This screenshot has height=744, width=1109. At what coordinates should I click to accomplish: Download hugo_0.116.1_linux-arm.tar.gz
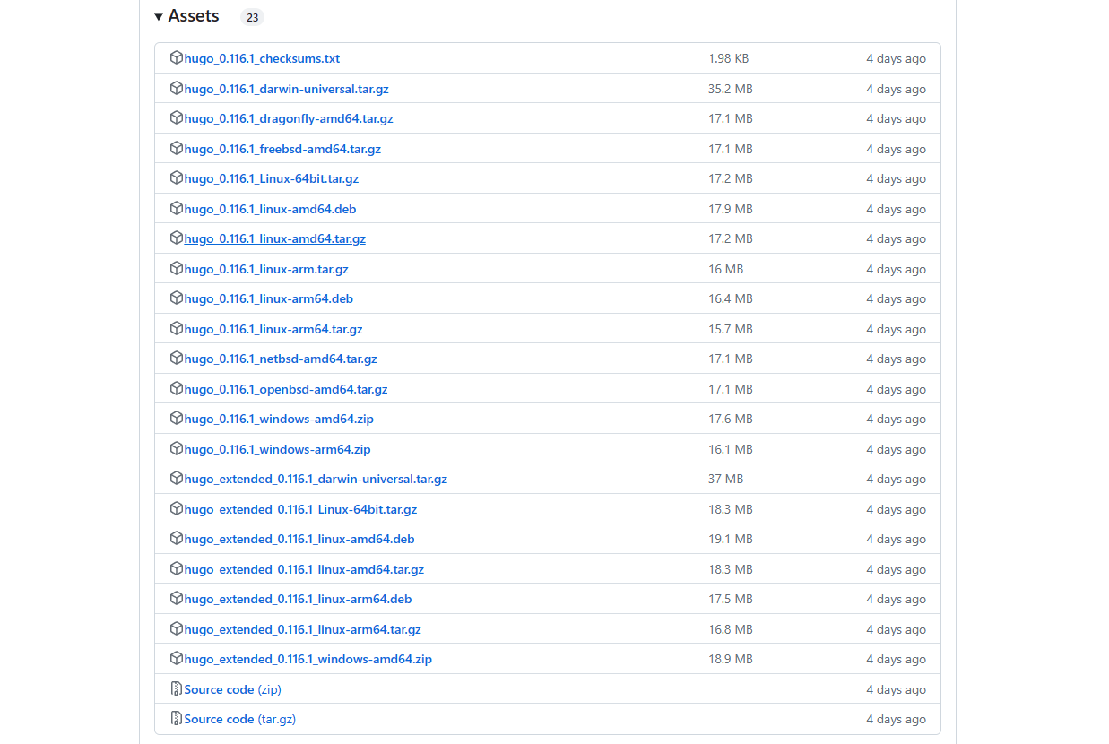266,269
